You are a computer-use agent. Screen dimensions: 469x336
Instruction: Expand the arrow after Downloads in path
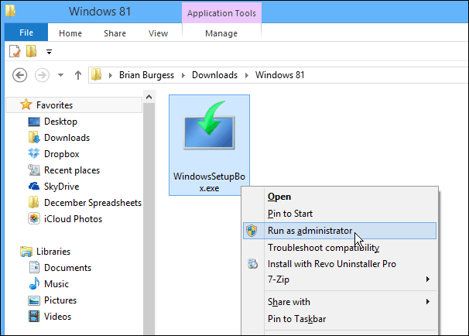pos(246,75)
